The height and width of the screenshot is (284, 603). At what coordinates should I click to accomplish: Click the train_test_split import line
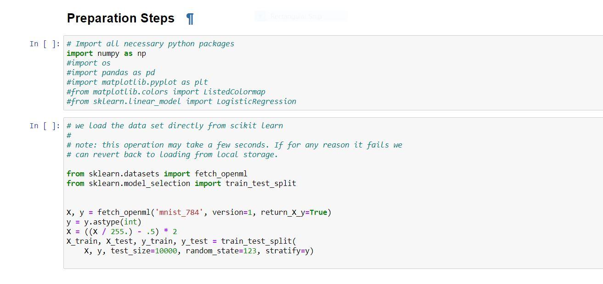(181, 183)
